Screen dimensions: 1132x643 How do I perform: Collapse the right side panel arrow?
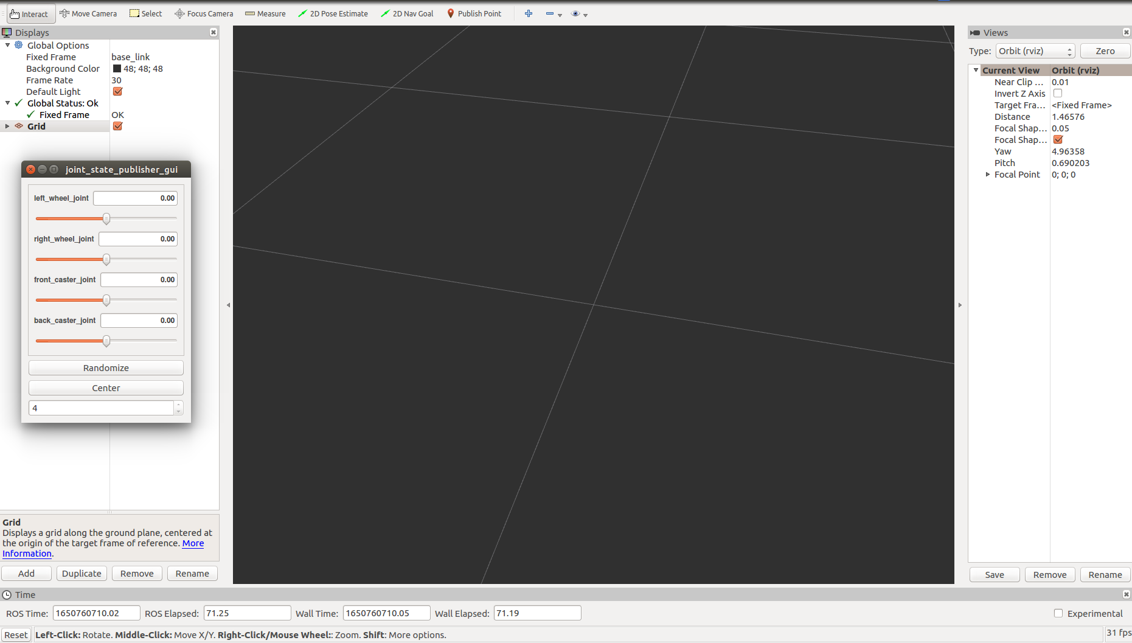click(960, 305)
